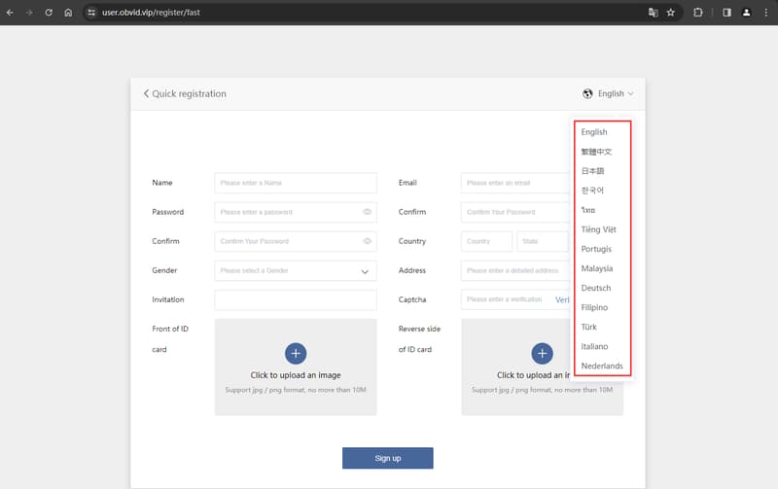Select Korean language option

click(592, 191)
